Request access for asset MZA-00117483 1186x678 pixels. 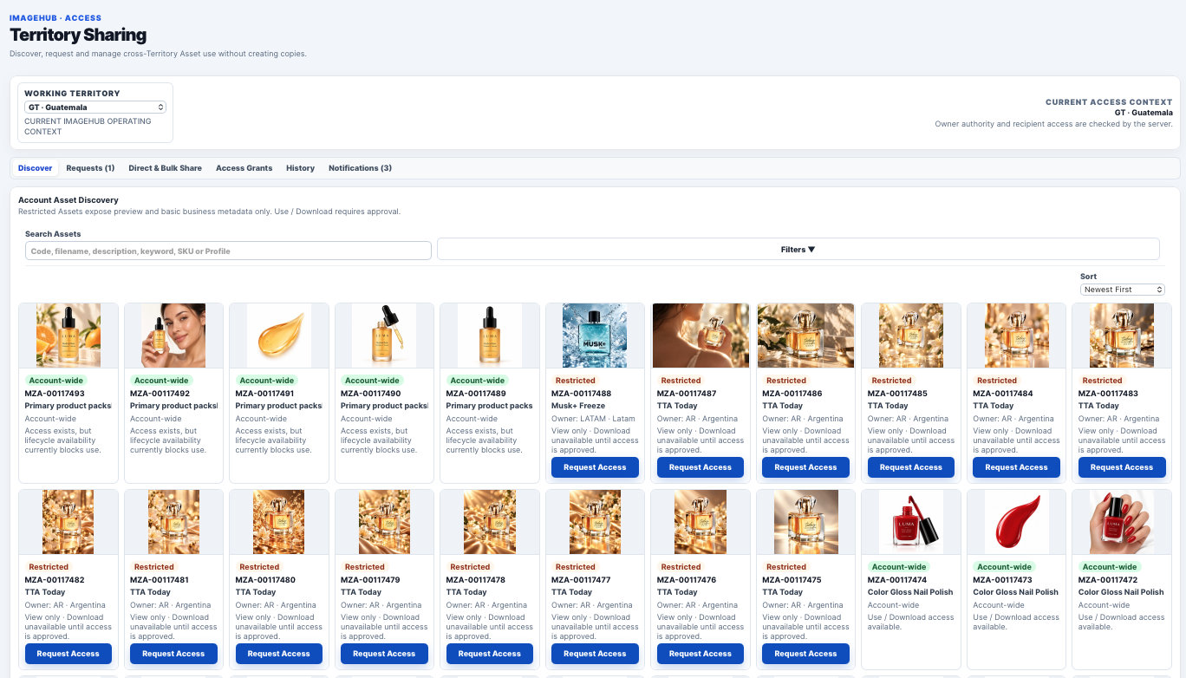(1122, 467)
